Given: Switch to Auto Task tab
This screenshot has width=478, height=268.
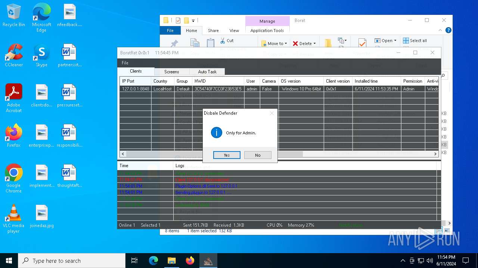Looking at the screenshot, I should 207,72.
